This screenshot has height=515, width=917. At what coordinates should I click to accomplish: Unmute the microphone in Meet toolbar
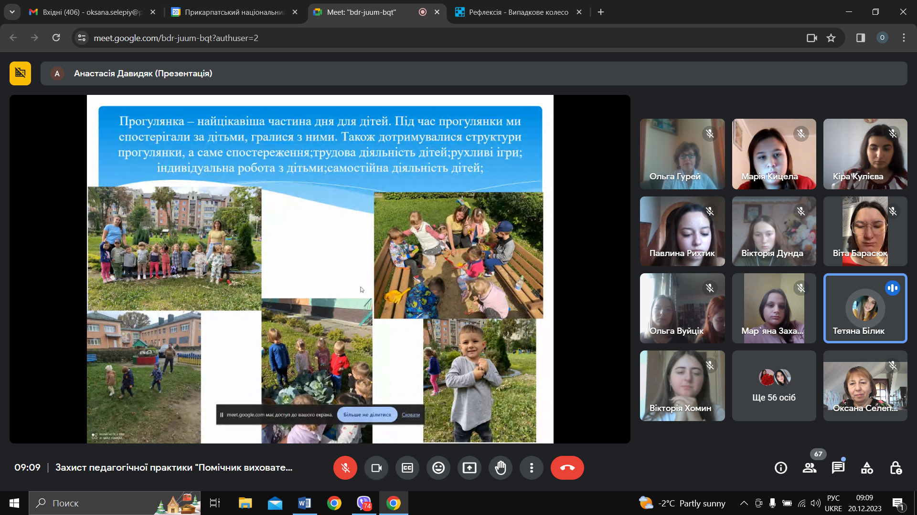(345, 468)
